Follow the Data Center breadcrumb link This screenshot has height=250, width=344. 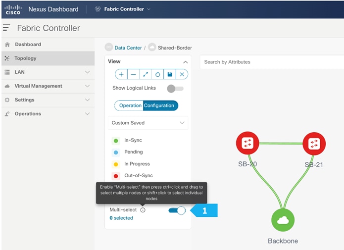pyautogui.click(x=128, y=48)
